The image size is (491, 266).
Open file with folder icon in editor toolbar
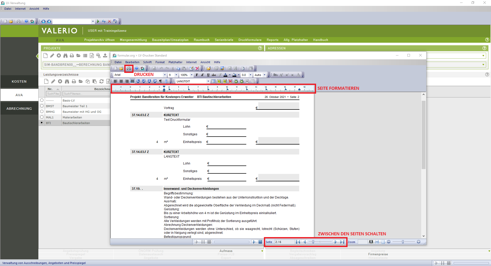[121, 69]
